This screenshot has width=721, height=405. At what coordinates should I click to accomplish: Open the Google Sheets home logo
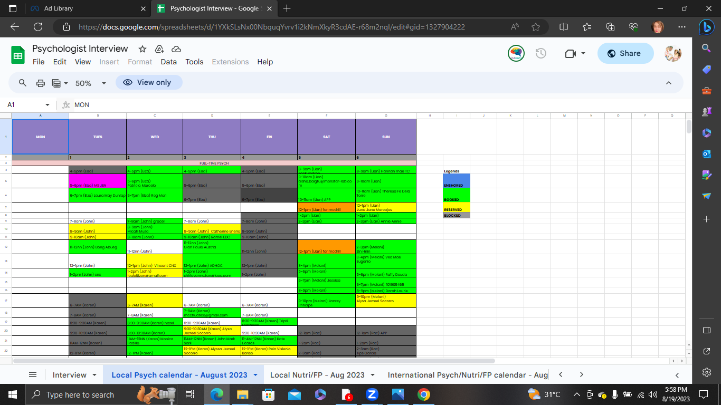coord(18,55)
